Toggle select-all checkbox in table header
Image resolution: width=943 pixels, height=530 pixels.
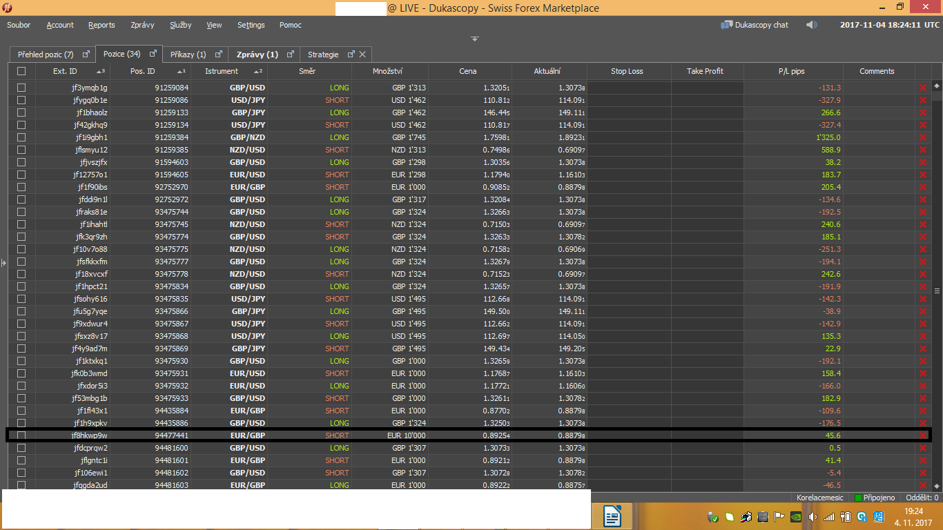coord(21,71)
